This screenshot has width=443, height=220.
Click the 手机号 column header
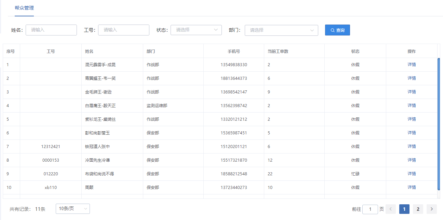tap(234, 51)
